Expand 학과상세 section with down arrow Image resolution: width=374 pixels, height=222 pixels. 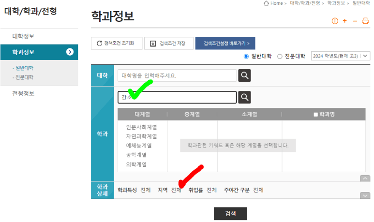[x=365, y=195]
